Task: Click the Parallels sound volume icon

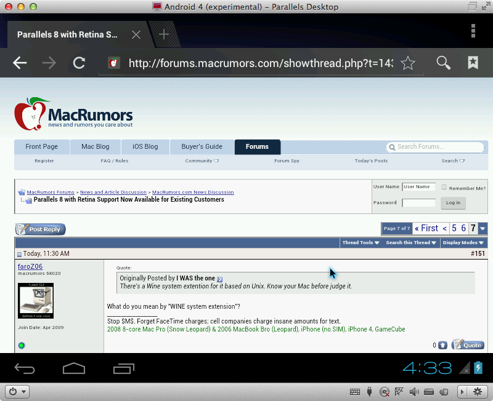Action: (x=414, y=392)
